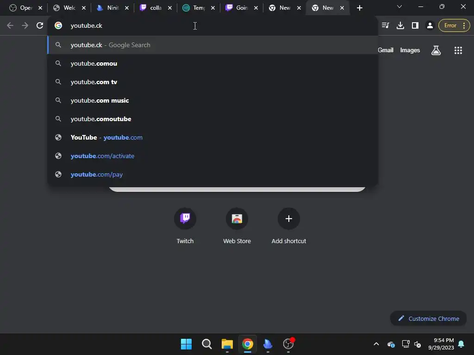Select the 'youtube.com tv' suggestion
This screenshot has height=355, width=474.
pos(213,82)
